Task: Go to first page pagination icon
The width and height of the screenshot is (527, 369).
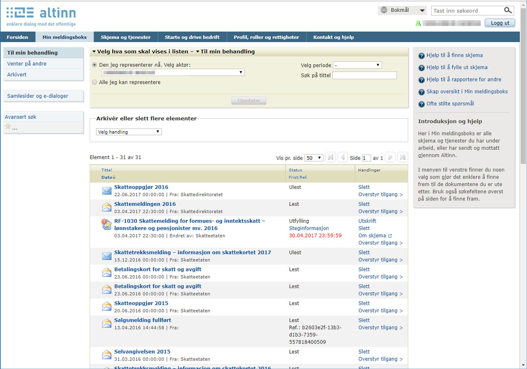Action: pos(330,157)
